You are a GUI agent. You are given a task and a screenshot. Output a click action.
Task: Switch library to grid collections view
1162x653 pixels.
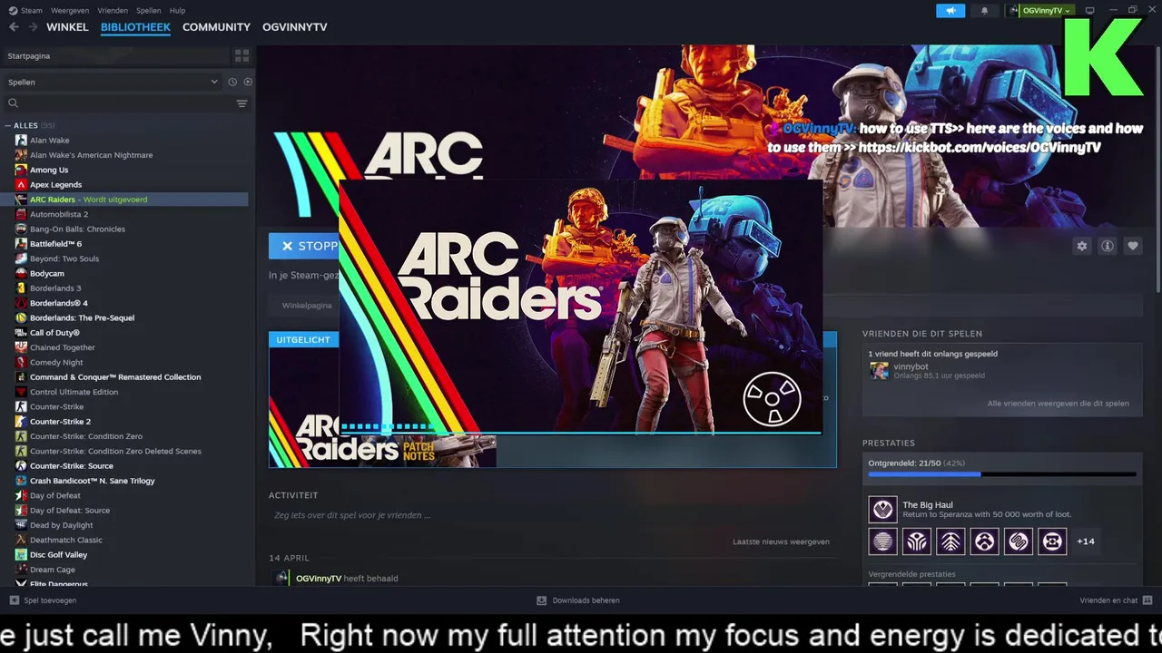click(x=241, y=55)
